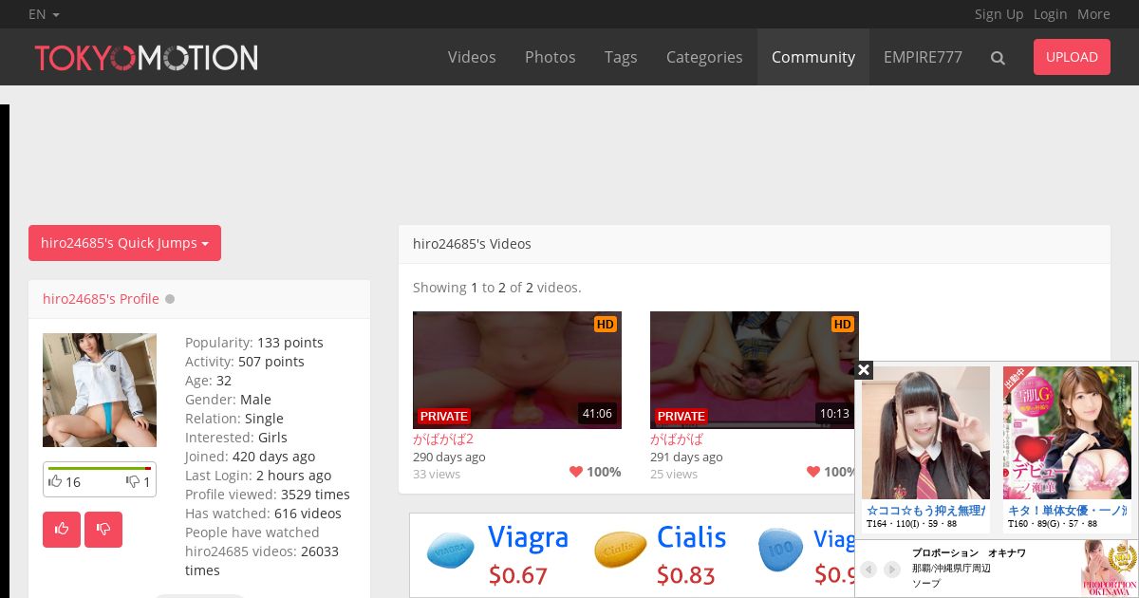Click the Viagra $0.67 ad
Viewport: 1139px width, 598px height.
coord(498,555)
